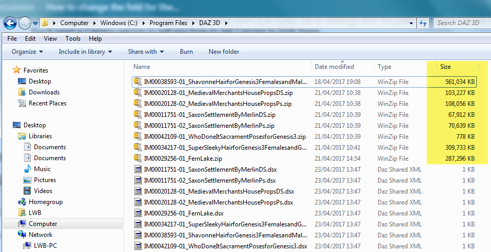Screen dimensions: 491x252
Task: Select MedievalMerchantsHousePropsDS.zip icon
Action: 138,92
